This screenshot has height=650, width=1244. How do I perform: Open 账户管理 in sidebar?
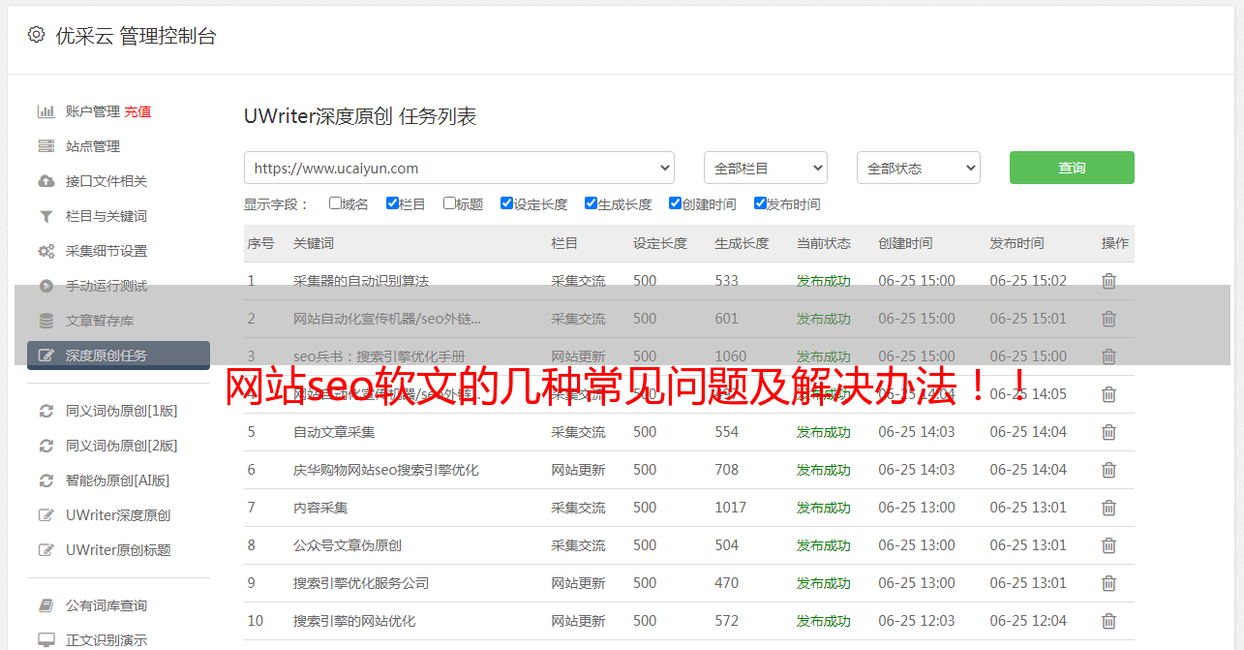92,111
